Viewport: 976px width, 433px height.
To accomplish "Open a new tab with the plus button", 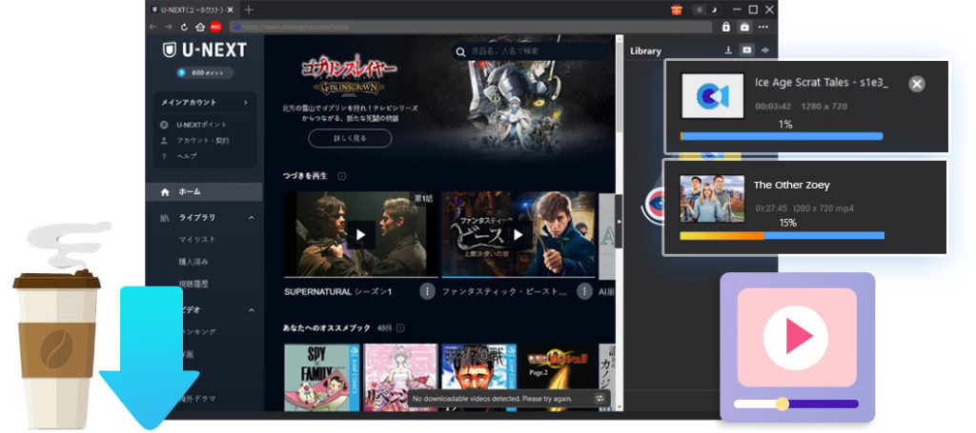I will coord(249,10).
